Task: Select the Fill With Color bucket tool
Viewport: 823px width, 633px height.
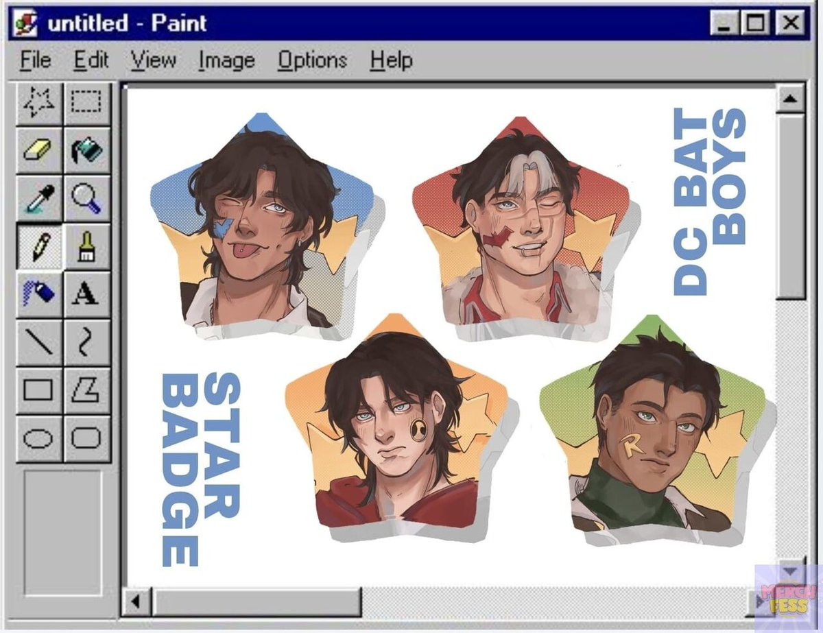Action: pyautogui.click(x=87, y=150)
